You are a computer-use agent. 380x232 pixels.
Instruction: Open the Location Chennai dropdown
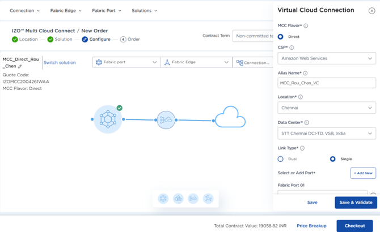coord(327,108)
